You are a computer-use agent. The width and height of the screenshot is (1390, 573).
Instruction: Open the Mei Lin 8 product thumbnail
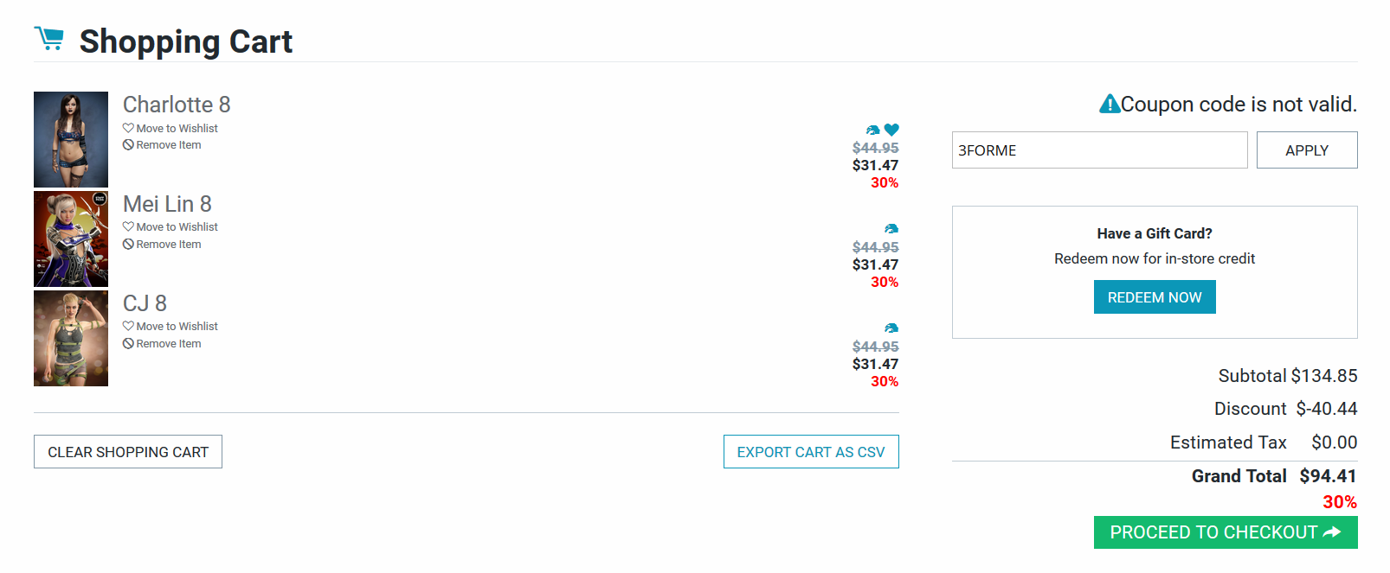[x=71, y=239]
